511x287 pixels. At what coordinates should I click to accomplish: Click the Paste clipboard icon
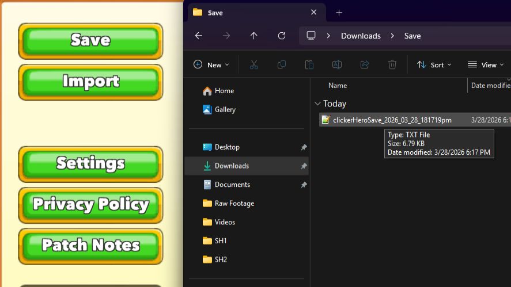coord(309,65)
